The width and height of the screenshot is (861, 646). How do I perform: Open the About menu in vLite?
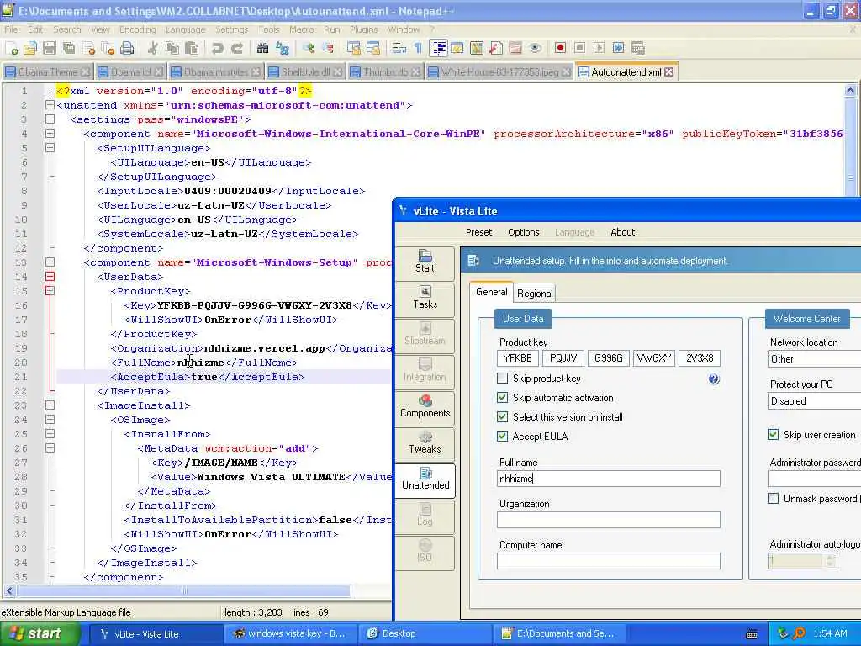point(623,232)
